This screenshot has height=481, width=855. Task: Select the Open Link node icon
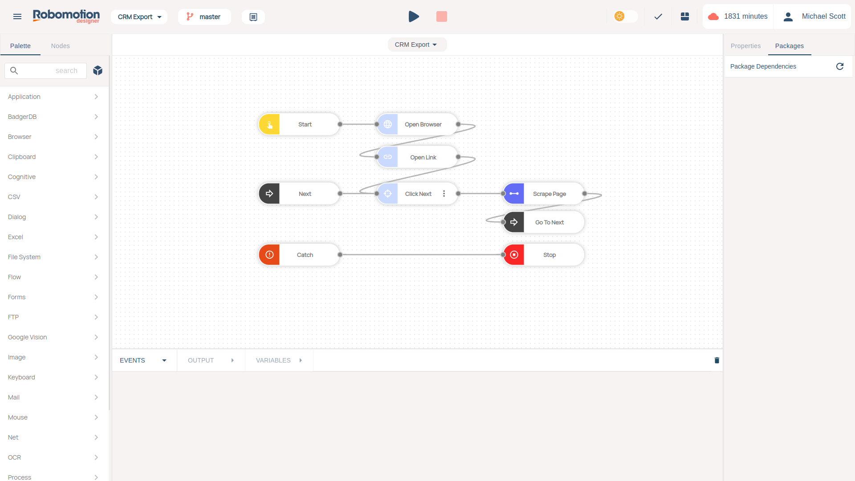(x=388, y=157)
